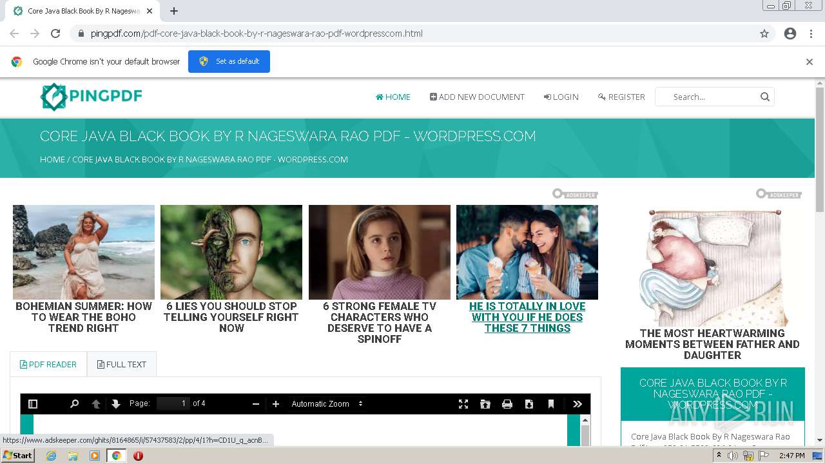The image size is (825, 464).
Task: Open the volume speaker tray icon
Action: click(x=733, y=456)
